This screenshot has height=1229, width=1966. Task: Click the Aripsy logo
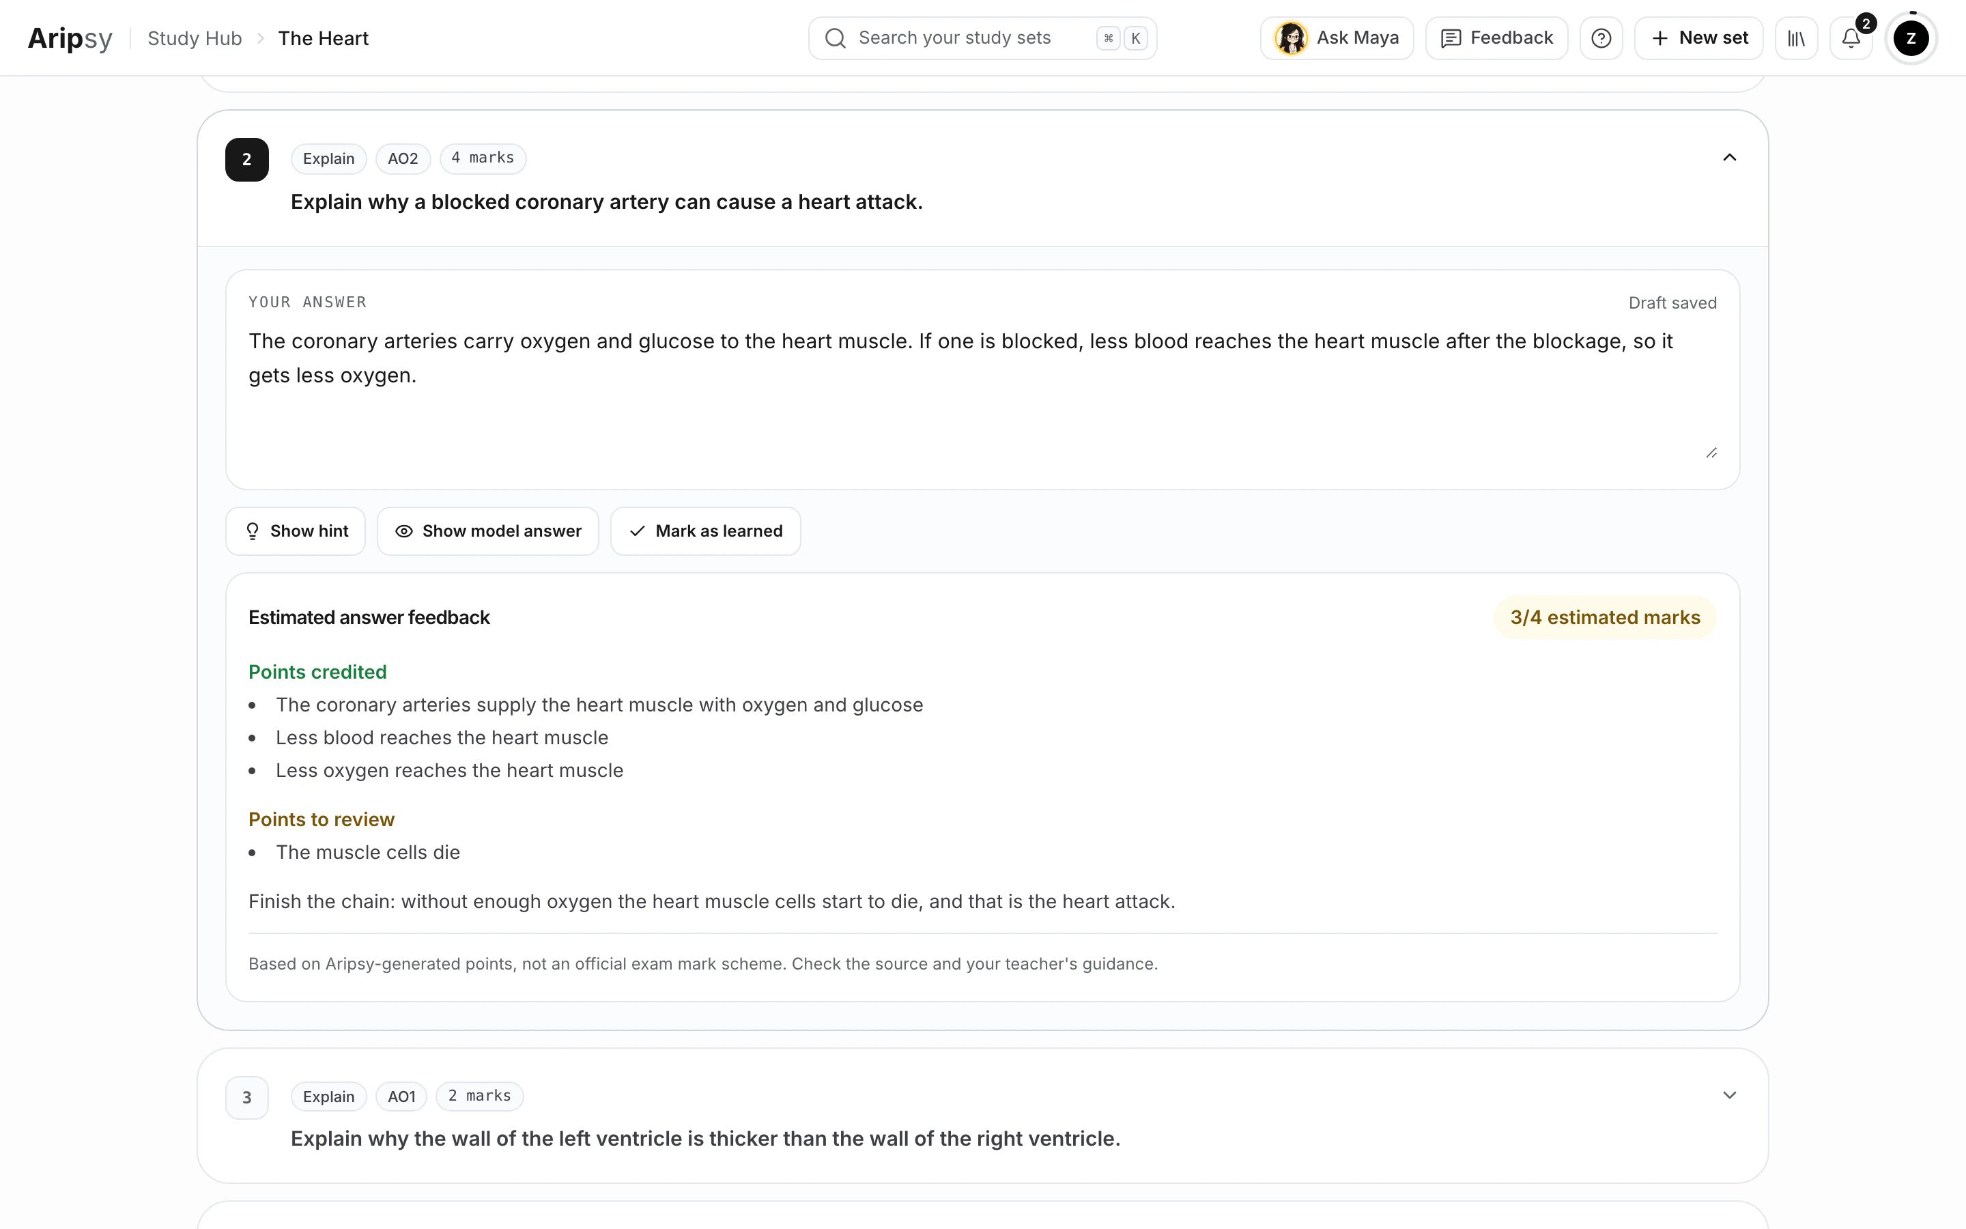pyautogui.click(x=70, y=38)
